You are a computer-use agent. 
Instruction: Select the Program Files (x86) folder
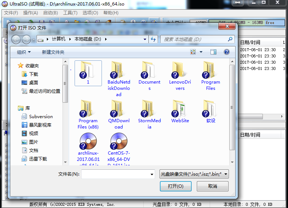click(x=88, y=114)
